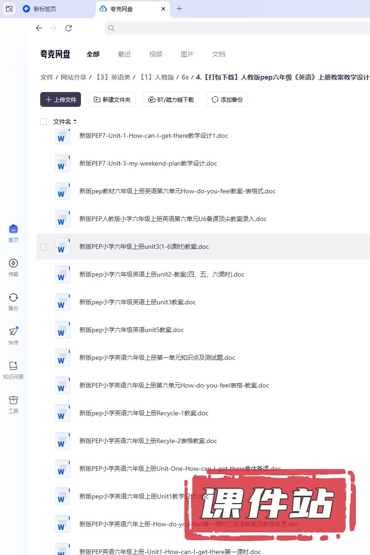370x555 pixels.
Task: Go to 网站分享 in breadcrumb path
Action: pyautogui.click(x=74, y=77)
